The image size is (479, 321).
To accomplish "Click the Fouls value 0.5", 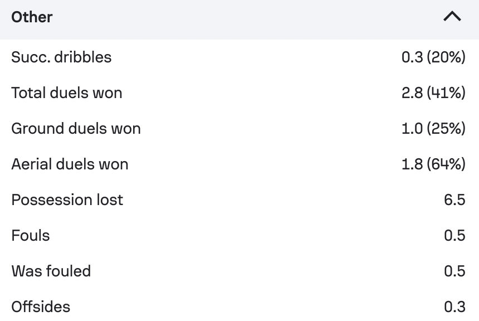I will pos(454,235).
